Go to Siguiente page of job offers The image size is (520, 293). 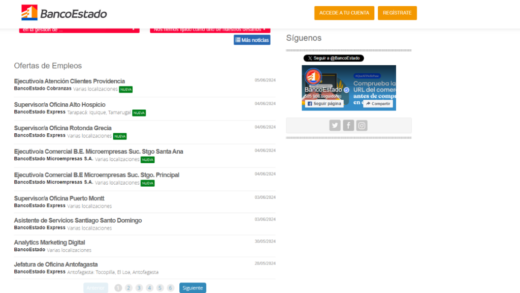coord(192,288)
